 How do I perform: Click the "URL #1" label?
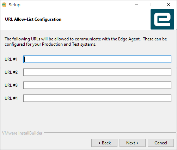pos(11,59)
